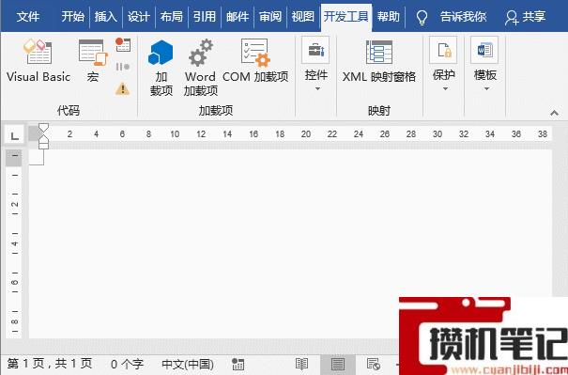Click the 保护 protect document icon

[x=443, y=50]
